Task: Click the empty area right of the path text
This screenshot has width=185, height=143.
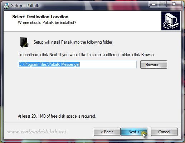Action: click(x=108, y=64)
